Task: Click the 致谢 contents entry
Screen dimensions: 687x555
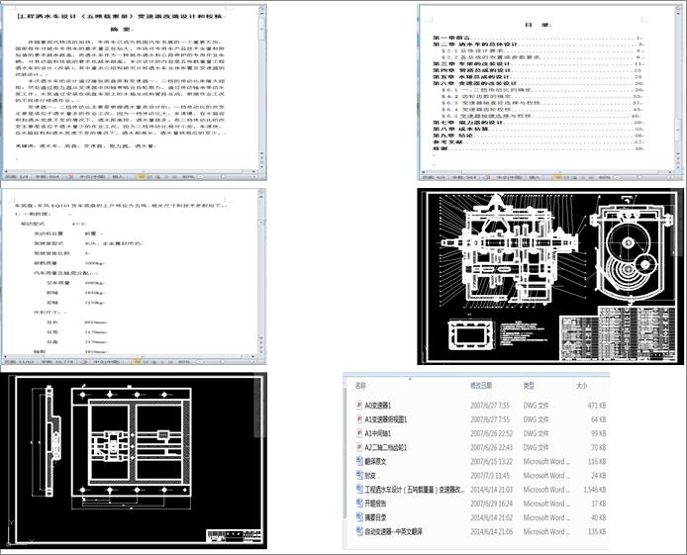Action: (539, 148)
